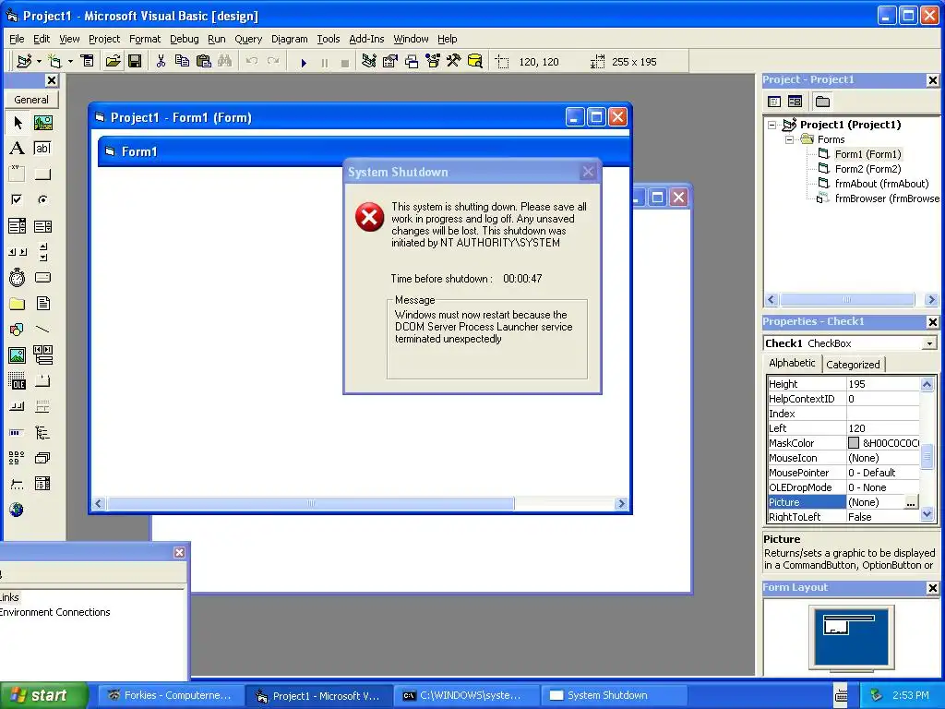This screenshot has height=709, width=945.
Task: Open the Data View Window toolbar icon
Action: coord(475,61)
